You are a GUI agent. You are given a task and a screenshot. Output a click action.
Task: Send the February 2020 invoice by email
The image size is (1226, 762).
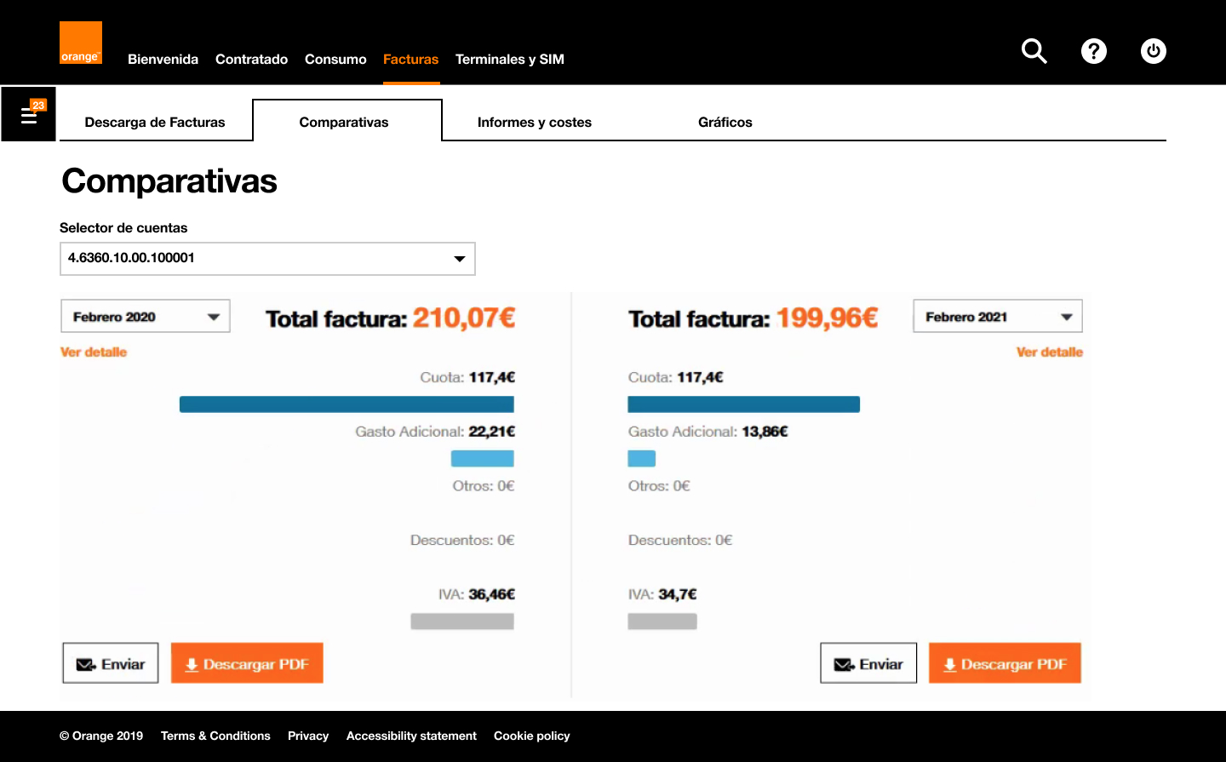111,663
